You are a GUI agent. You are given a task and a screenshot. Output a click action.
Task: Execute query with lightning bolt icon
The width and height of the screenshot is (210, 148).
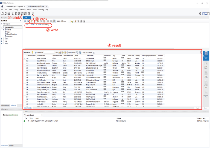[32, 21]
